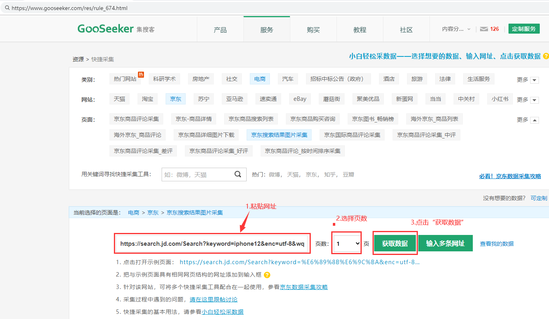Choose the eBay website

(x=300, y=99)
